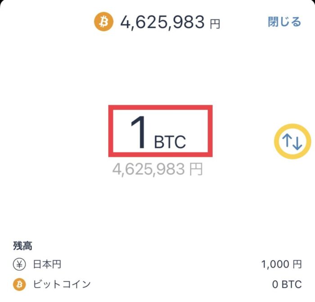Click the 円 unit after the header price

pos(215,24)
